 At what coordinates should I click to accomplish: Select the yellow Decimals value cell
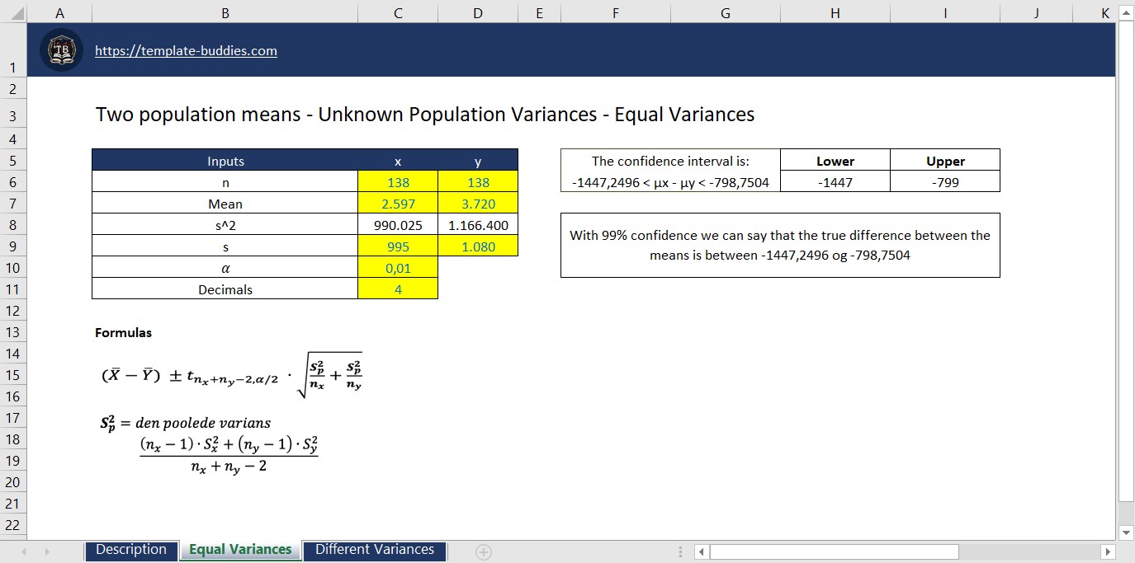click(x=398, y=289)
